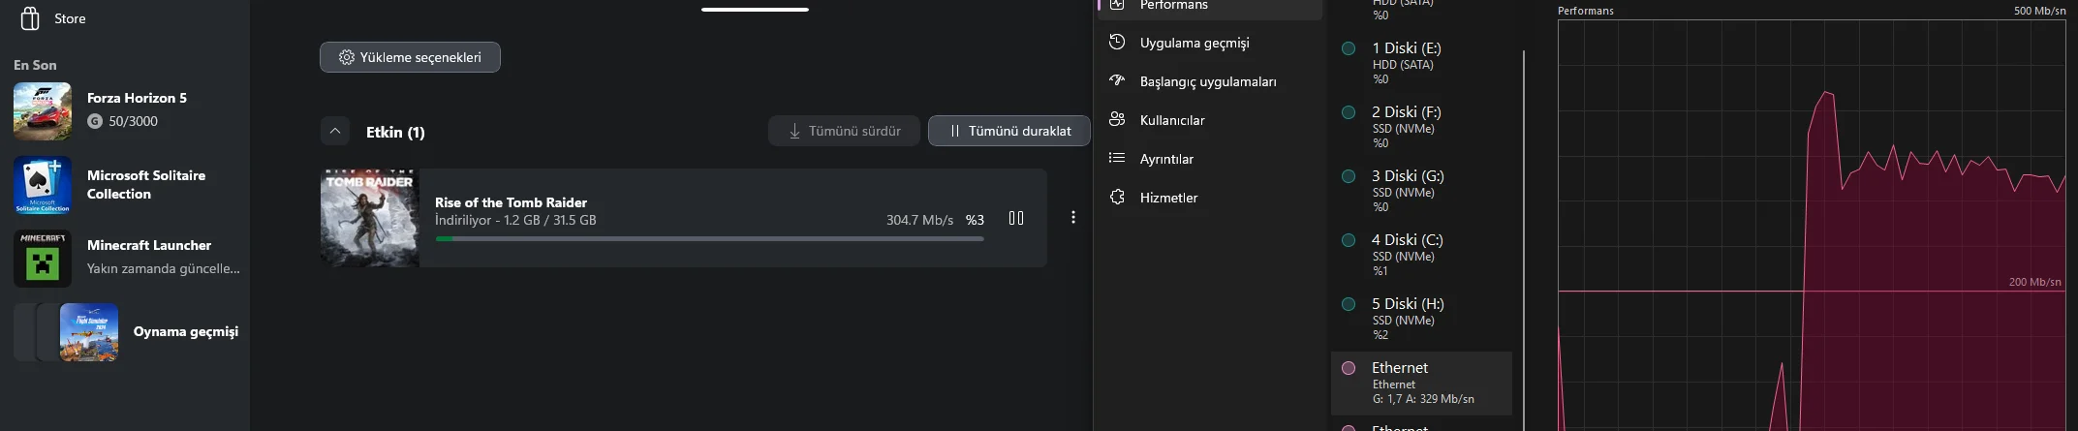Open Minecraft Launcher icon
The image size is (2078, 431).
(43, 259)
